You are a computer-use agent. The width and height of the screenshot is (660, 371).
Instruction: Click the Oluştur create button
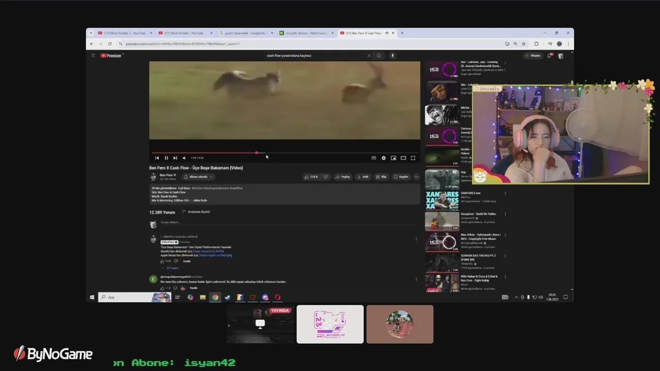(533, 56)
